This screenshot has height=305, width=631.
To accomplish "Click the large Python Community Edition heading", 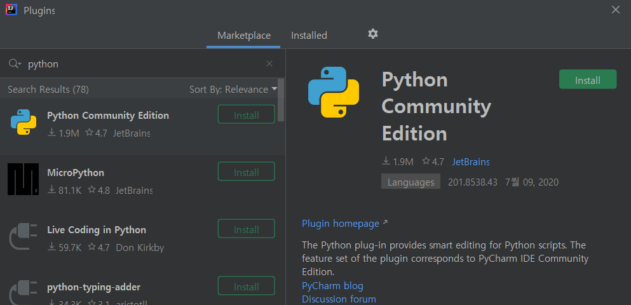I will [436, 106].
